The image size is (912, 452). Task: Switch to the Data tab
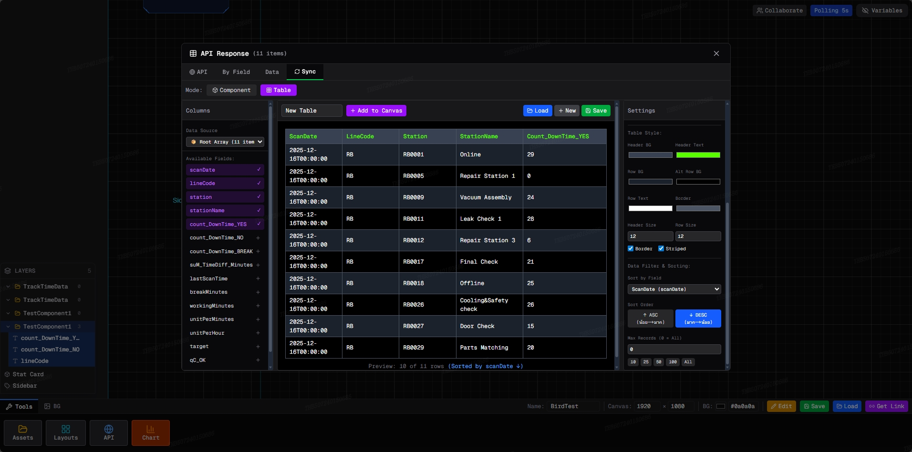pos(272,72)
